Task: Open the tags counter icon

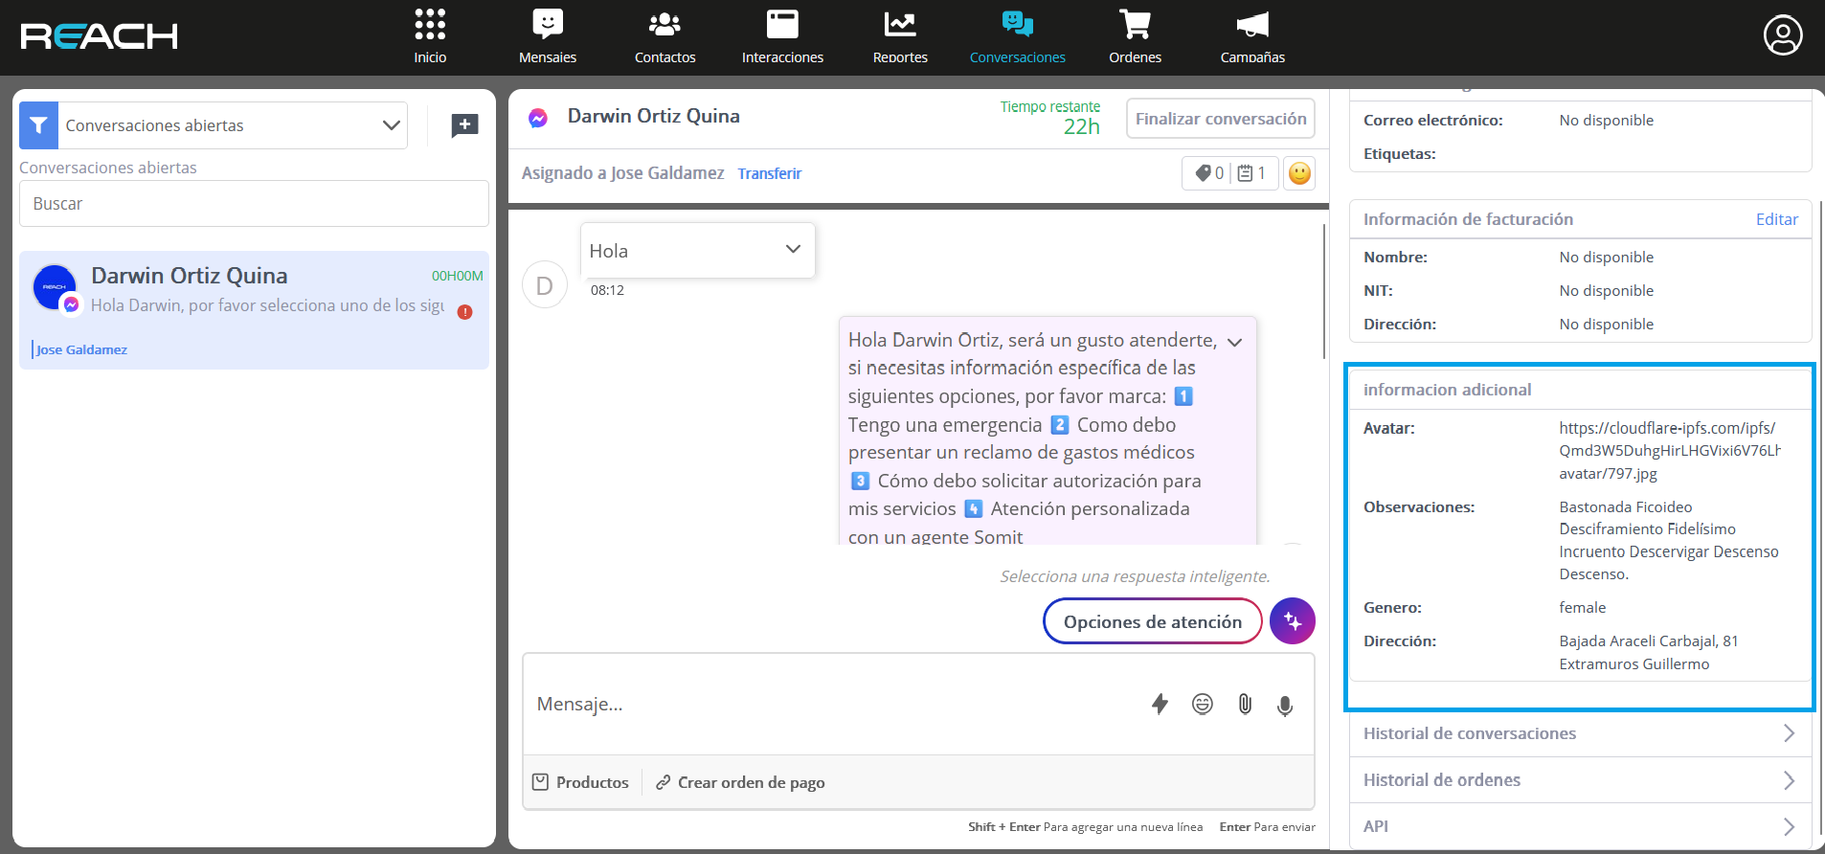Action: pos(1209,173)
